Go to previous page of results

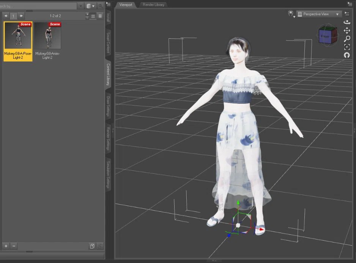point(6,16)
